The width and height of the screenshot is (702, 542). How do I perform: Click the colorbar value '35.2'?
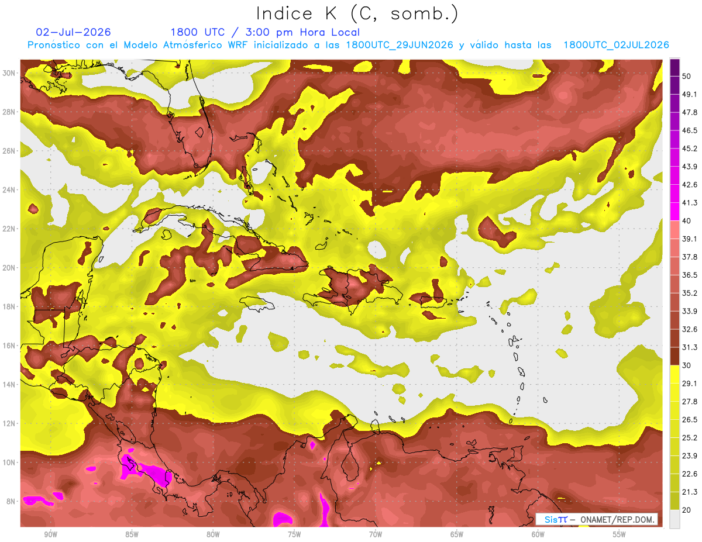pos(690,293)
